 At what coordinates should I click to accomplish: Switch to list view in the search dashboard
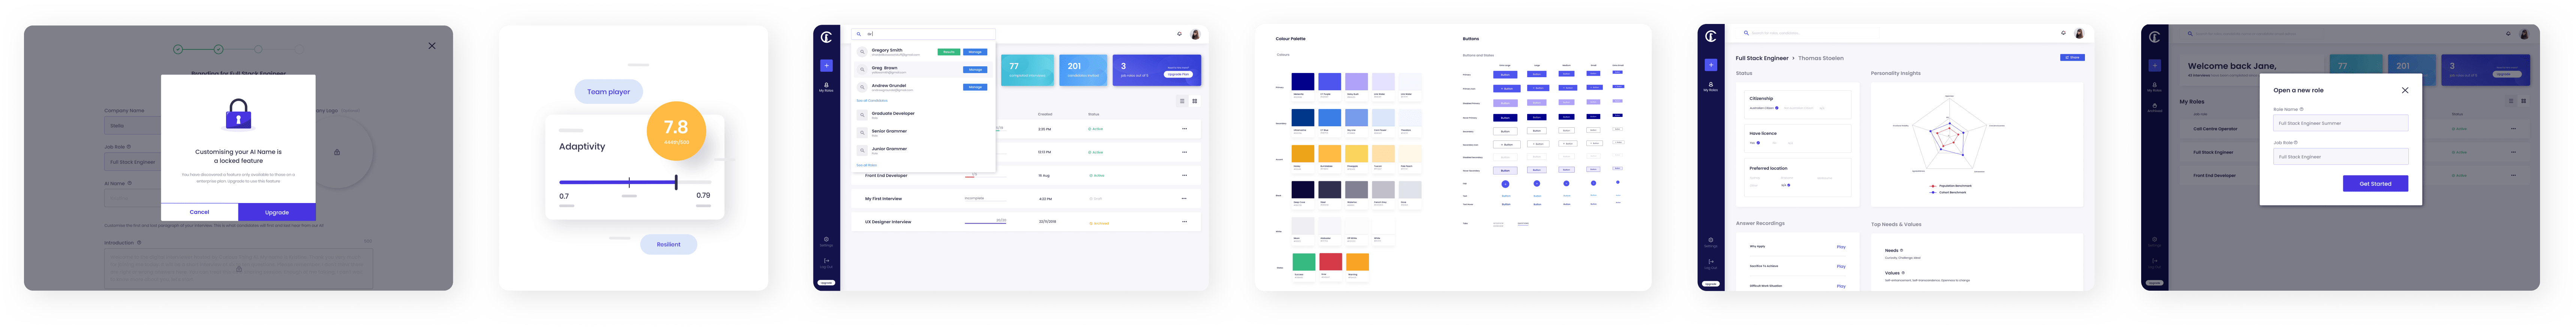pos(1181,101)
